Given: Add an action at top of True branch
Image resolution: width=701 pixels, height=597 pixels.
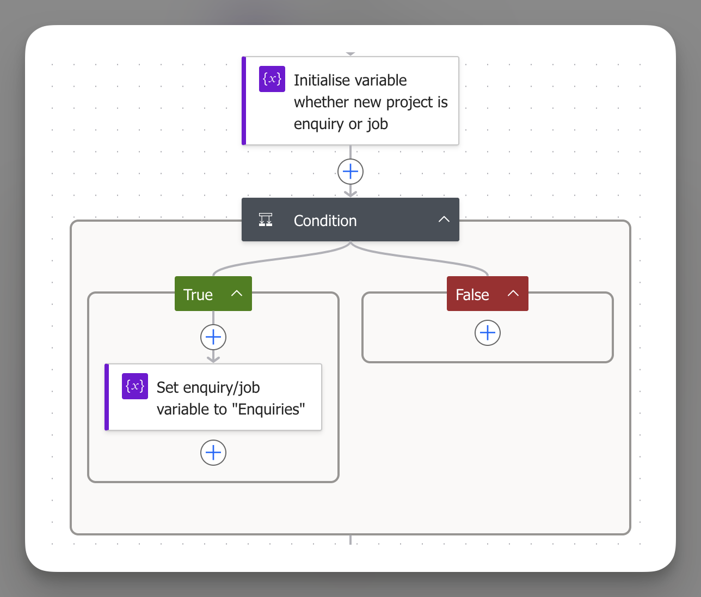Looking at the screenshot, I should point(213,337).
